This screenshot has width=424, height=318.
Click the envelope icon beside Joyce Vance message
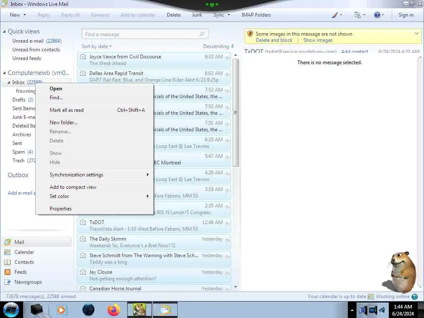83,57
